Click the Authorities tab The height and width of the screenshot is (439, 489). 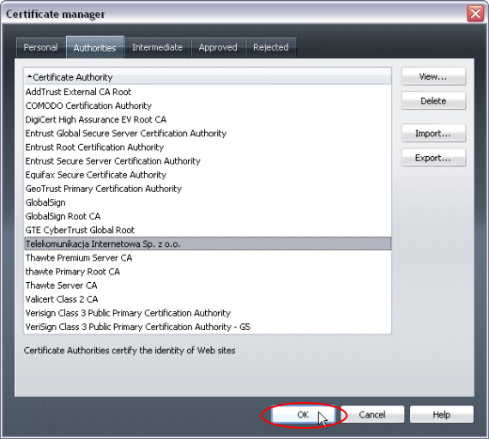click(95, 47)
